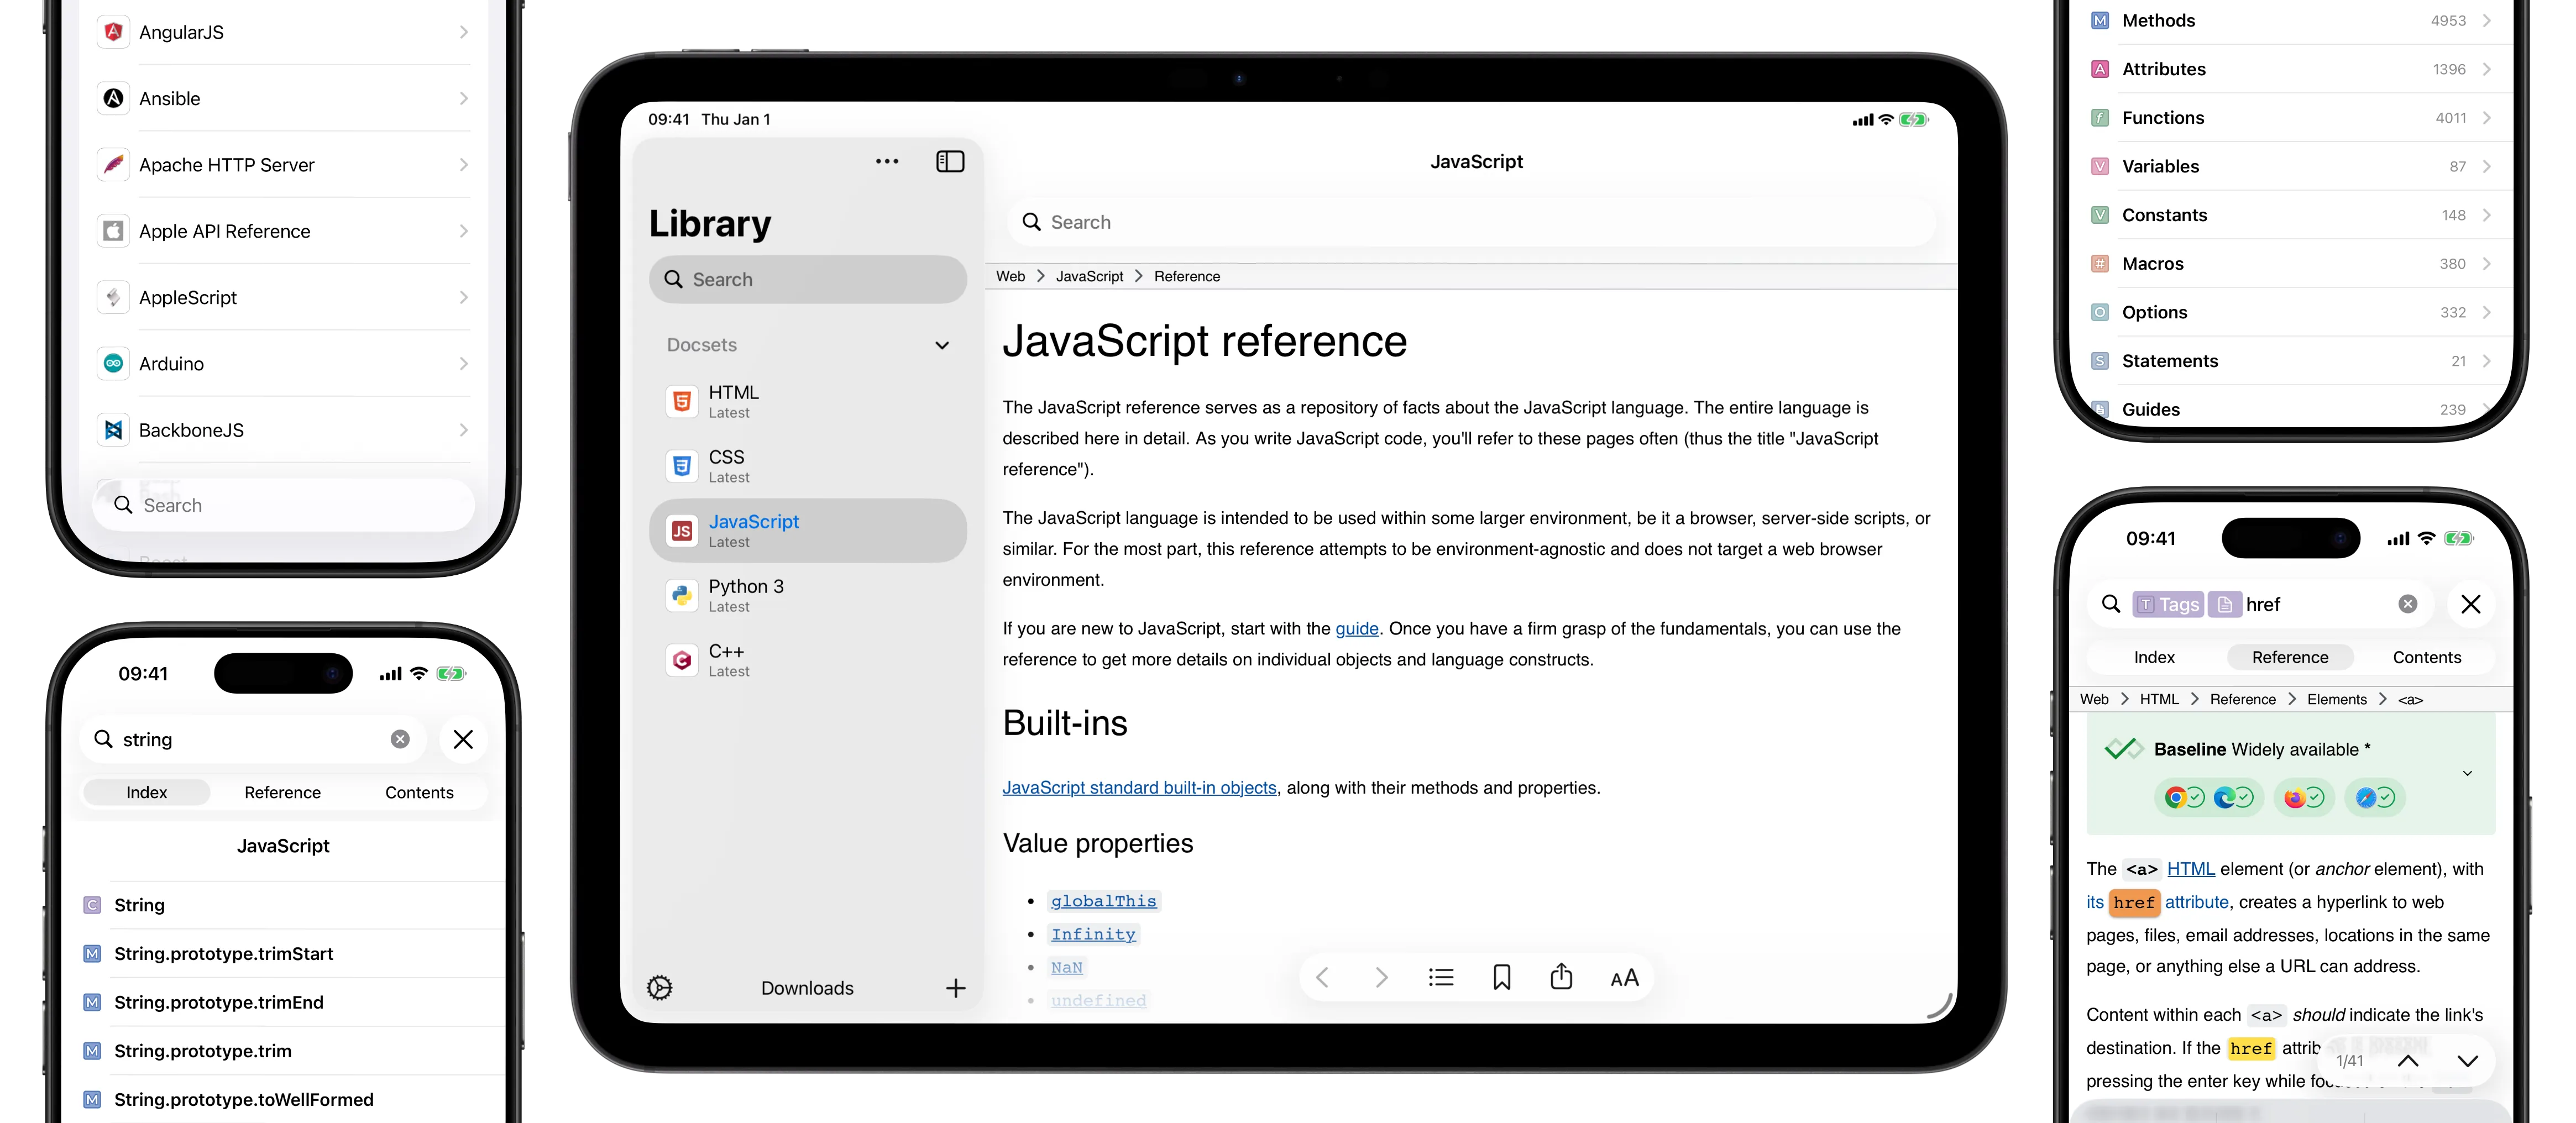This screenshot has width=2576, height=1123.
Task: Open settings gear in Library sidebar
Action: 660,987
